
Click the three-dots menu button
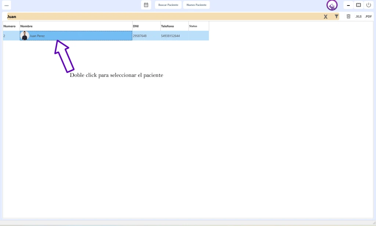pyautogui.click(x=6, y=5)
